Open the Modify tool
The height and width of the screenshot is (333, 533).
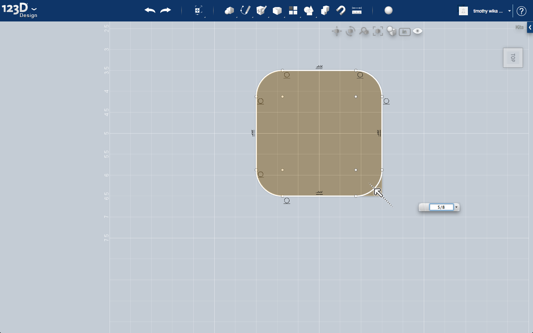coord(277,11)
